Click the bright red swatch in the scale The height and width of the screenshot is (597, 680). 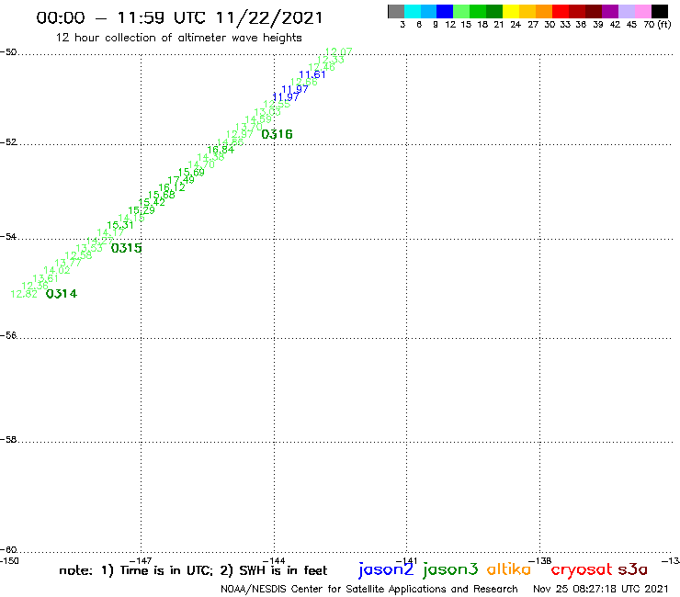pyautogui.click(x=561, y=11)
